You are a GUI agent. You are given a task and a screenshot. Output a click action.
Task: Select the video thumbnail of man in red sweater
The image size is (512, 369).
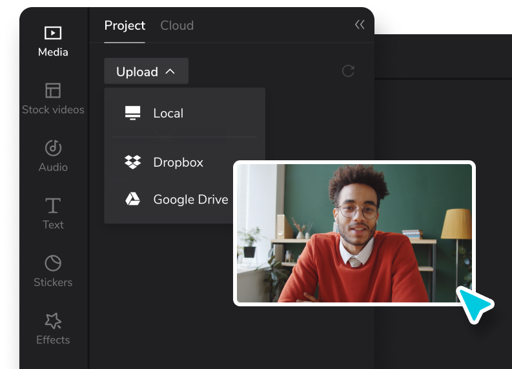[354, 233]
